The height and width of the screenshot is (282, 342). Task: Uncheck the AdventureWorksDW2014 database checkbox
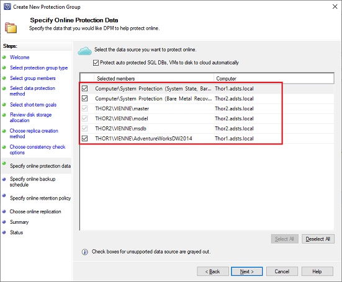84,138
